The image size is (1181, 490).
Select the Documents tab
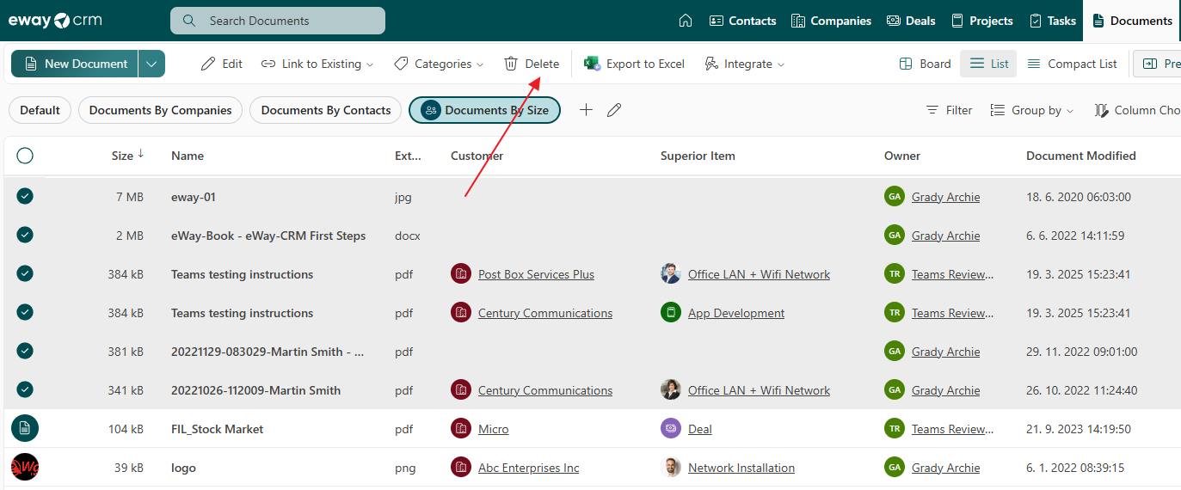pos(1132,21)
